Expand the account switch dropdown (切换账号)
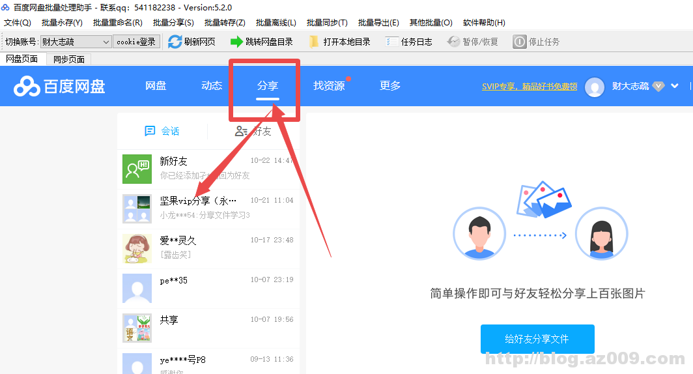The image size is (693, 374). coord(107,42)
